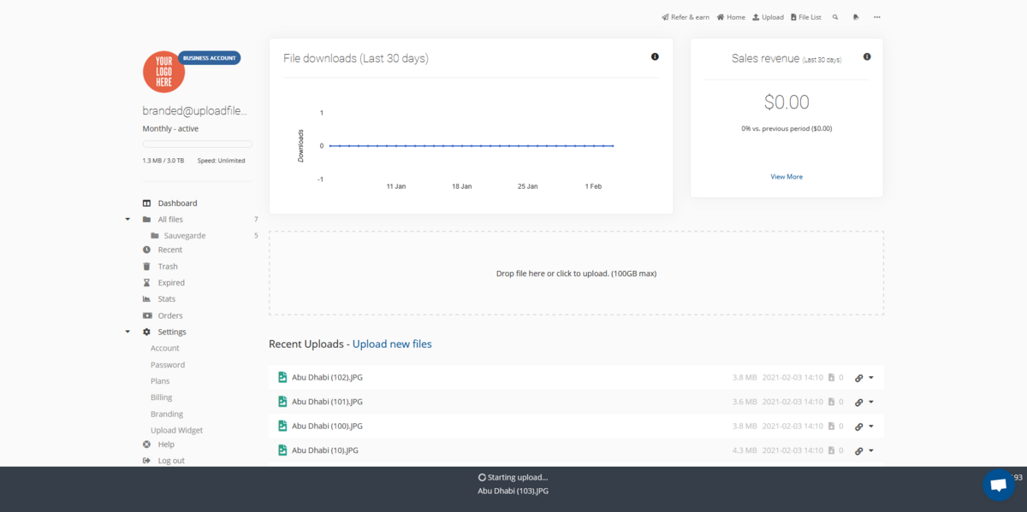Click the search magnifier icon in top bar
The width and height of the screenshot is (1027, 512).
click(x=834, y=17)
